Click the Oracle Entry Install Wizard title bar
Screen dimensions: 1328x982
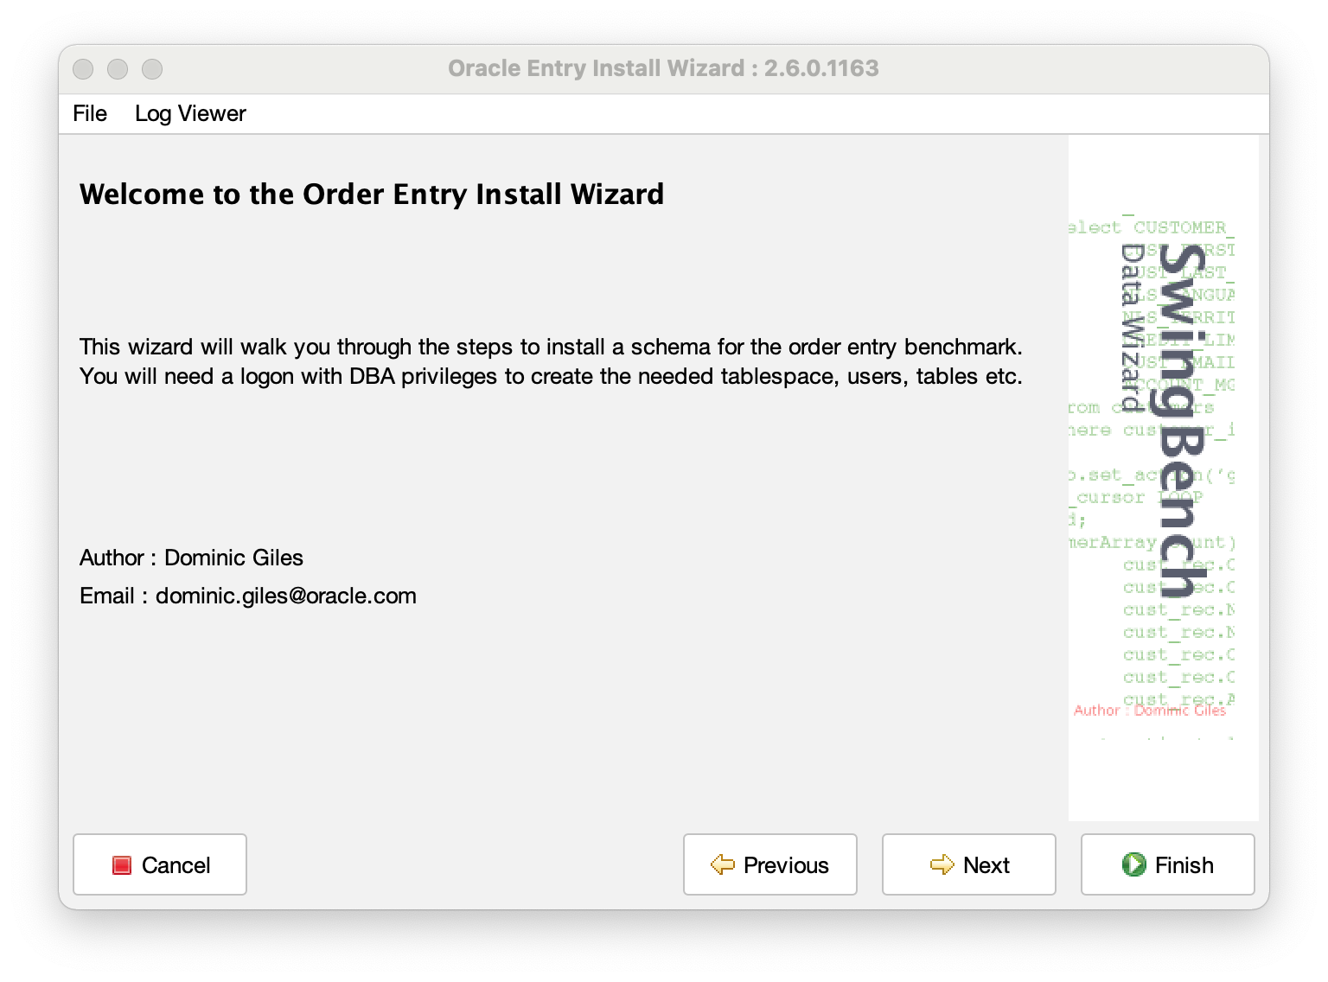[x=662, y=68]
